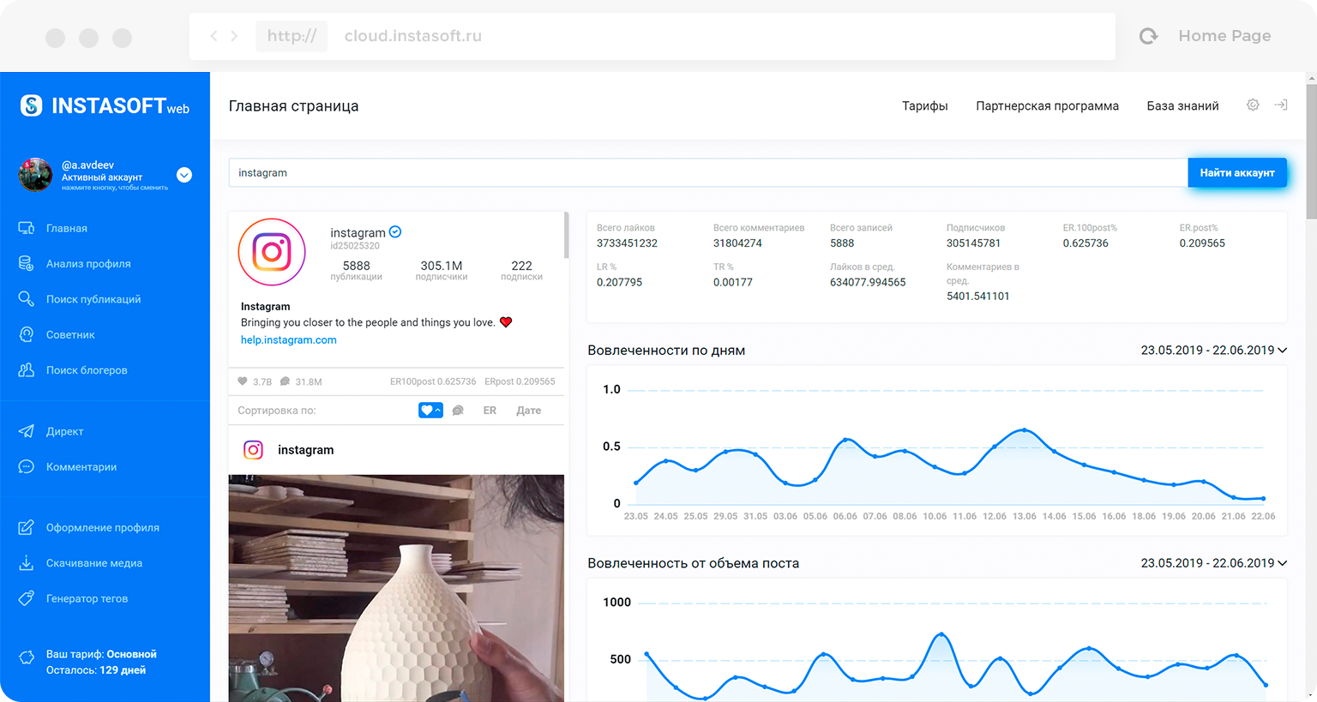This screenshot has height=702, width=1317.
Task: Open Поиск блогеров people icon
Action: point(27,369)
